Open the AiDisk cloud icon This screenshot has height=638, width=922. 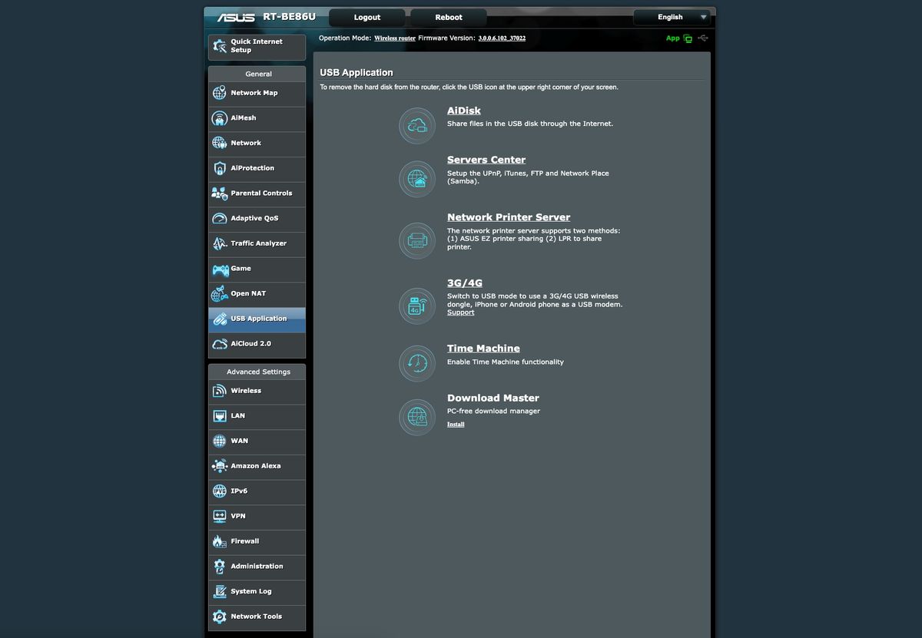point(417,125)
